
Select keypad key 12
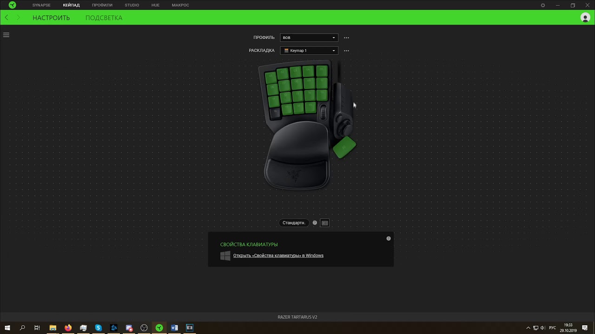(286, 97)
